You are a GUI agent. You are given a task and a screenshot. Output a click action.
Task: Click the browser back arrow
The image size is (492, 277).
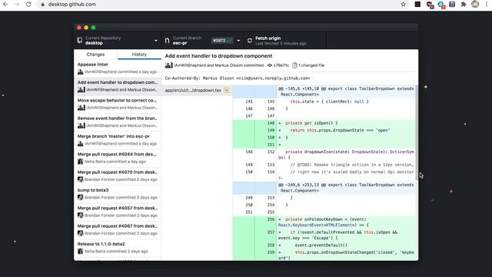pyautogui.click(x=5, y=5)
